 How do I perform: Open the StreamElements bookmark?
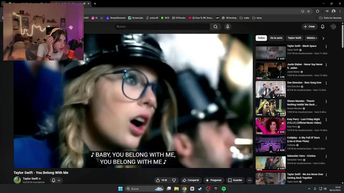(116, 18)
